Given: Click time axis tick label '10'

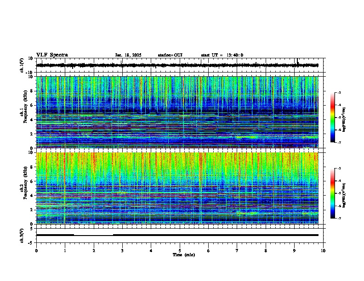Looking at the screenshot, I should click(323, 251).
